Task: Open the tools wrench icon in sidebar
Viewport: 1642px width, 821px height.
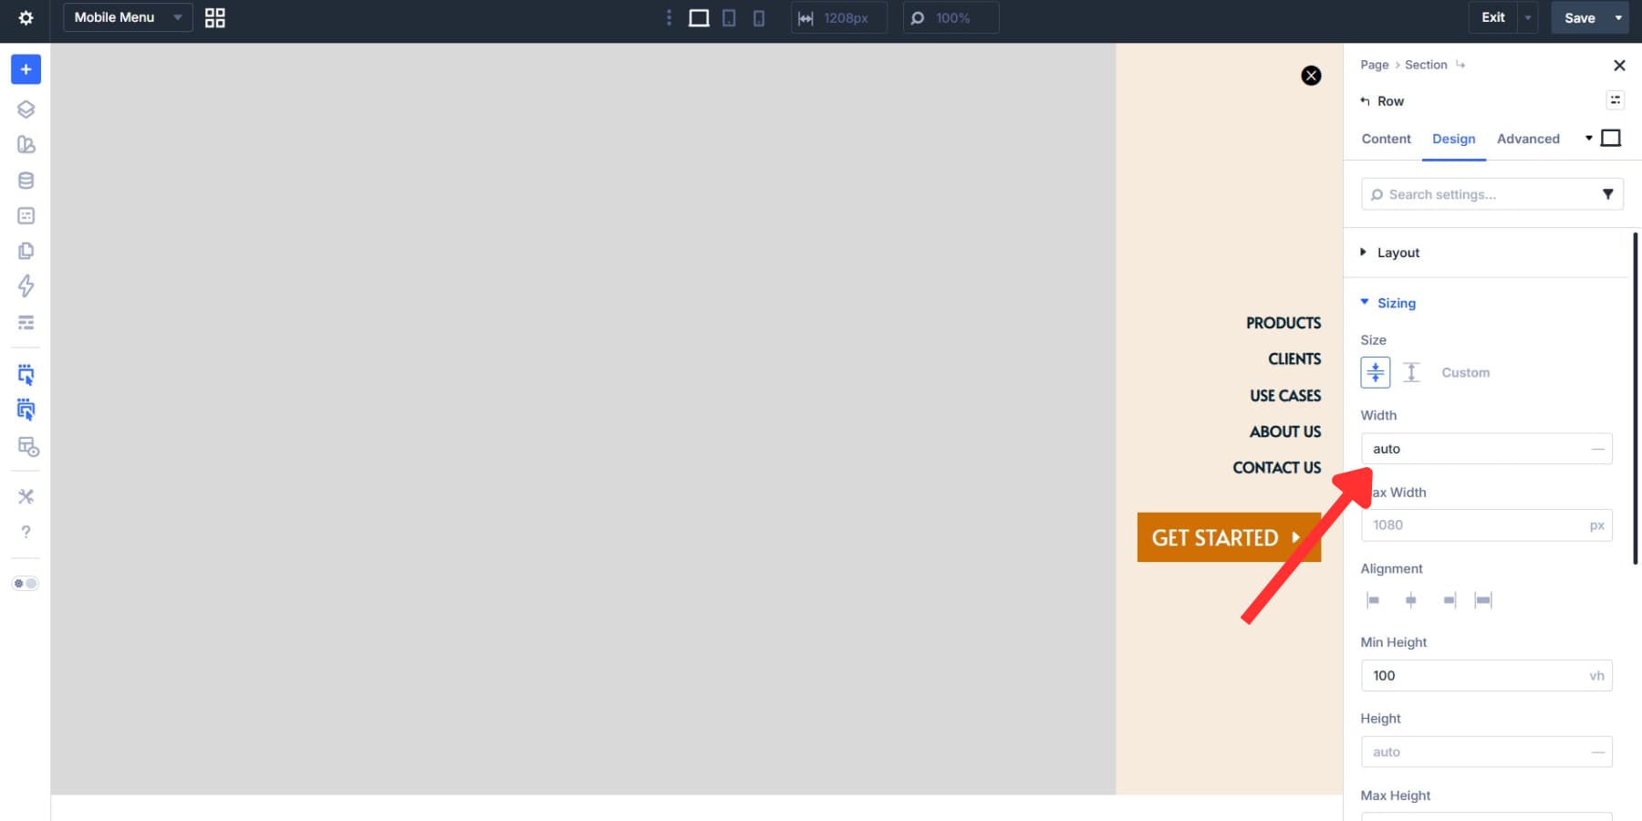Action: pos(26,495)
